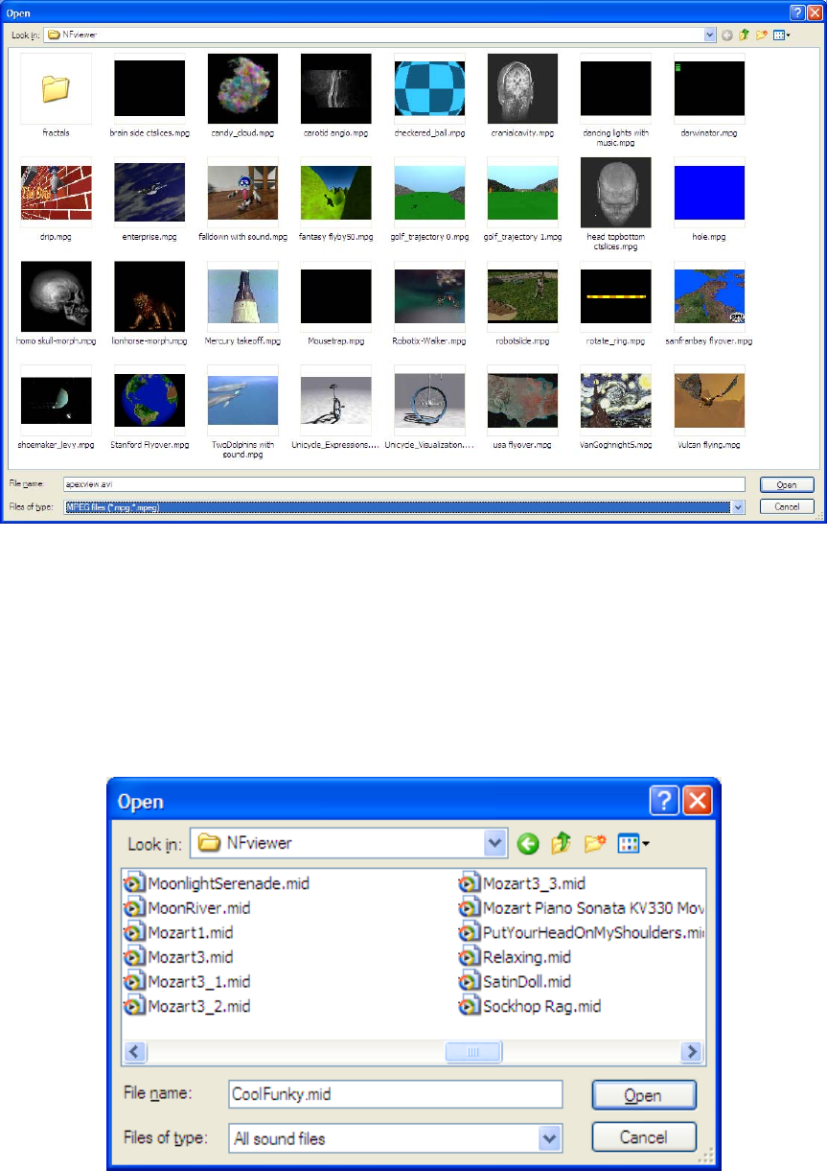Click Open button in the sound file dialog
This screenshot has width=827, height=1171.
(643, 1096)
